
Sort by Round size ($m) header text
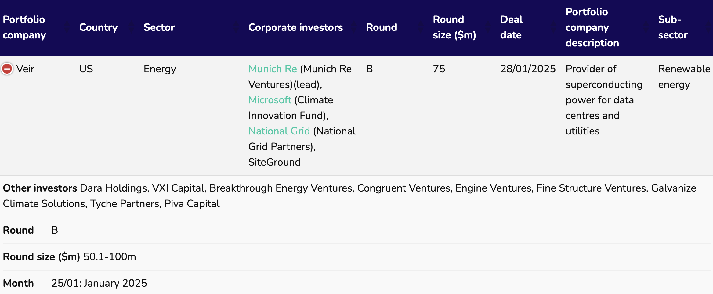tap(454, 27)
